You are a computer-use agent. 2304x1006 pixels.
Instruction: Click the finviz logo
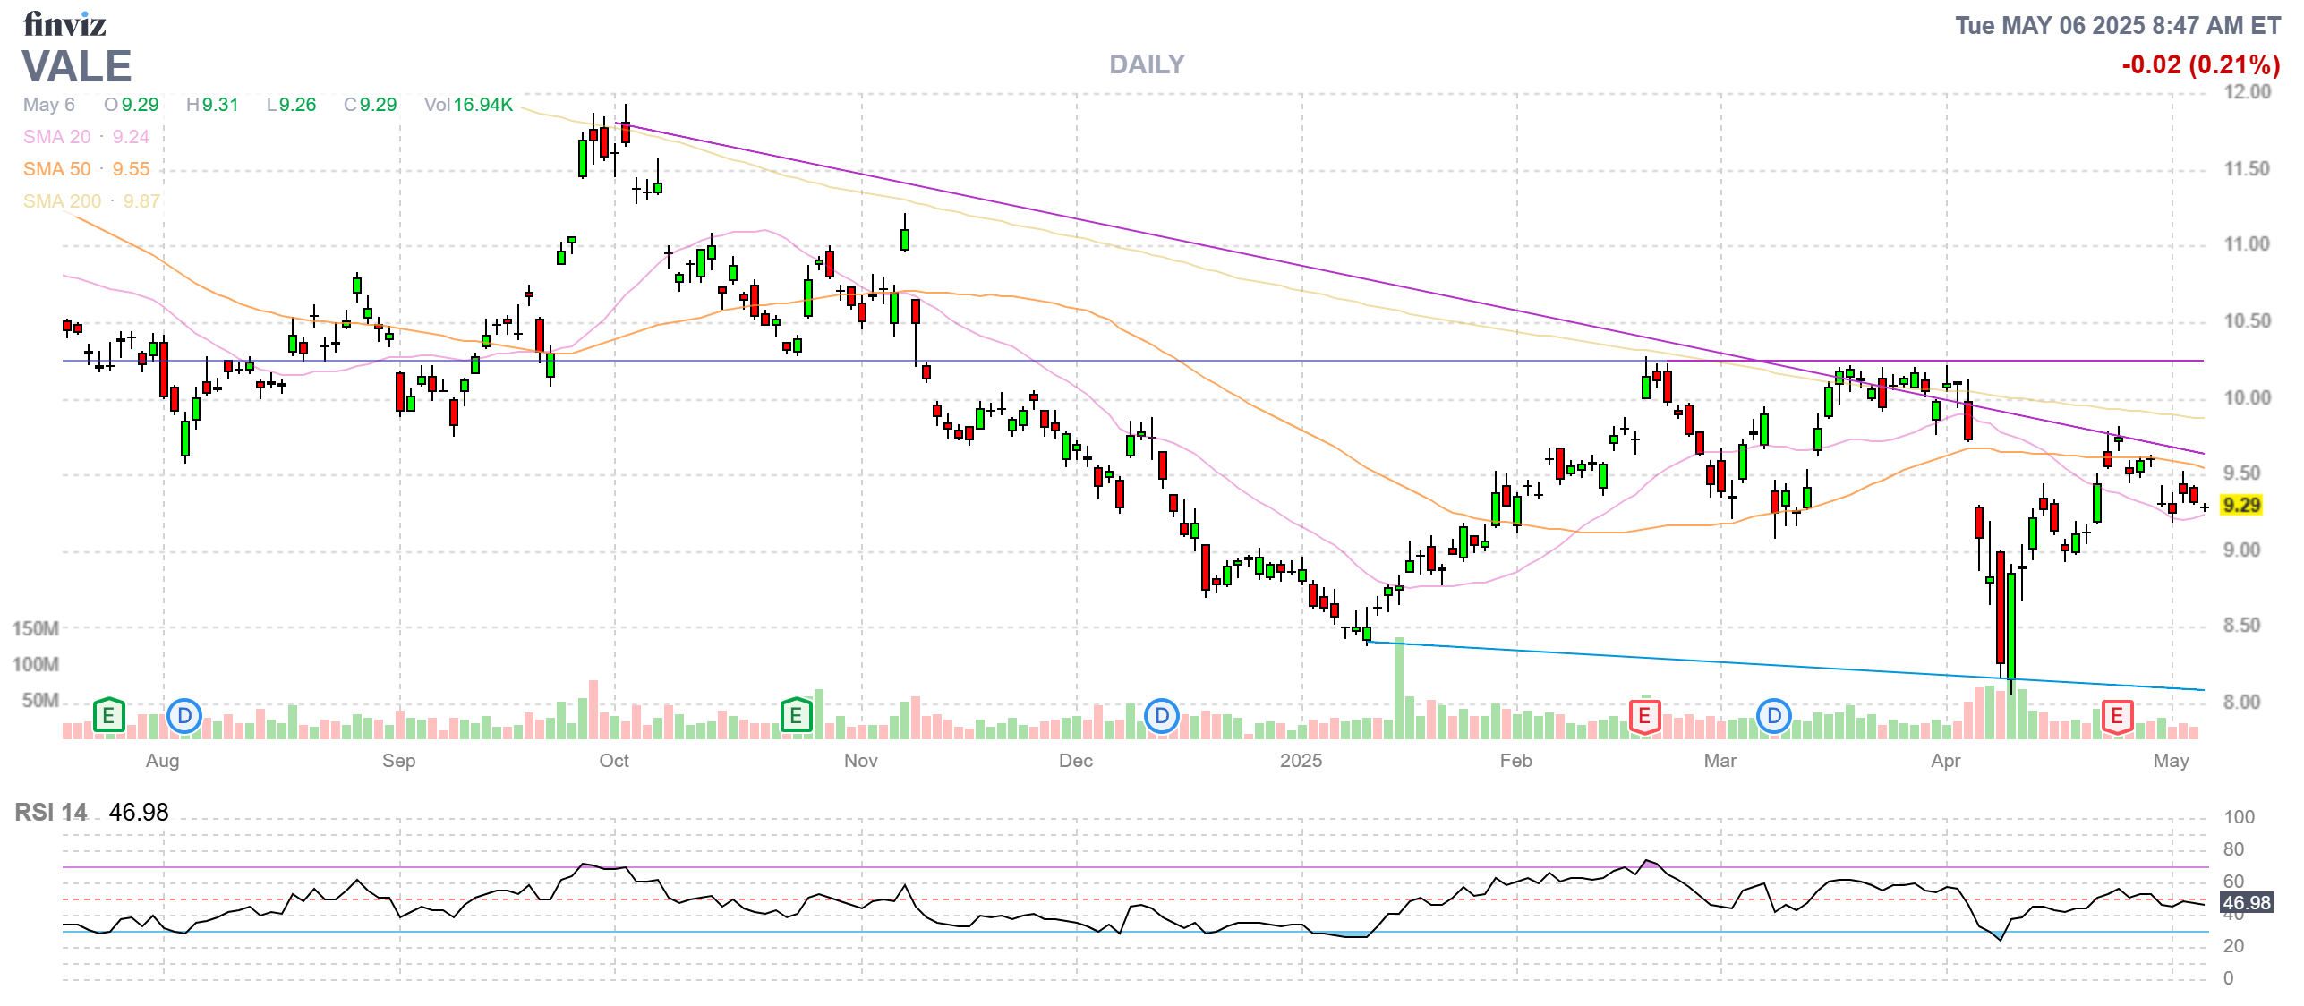click(x=64, y=24)
